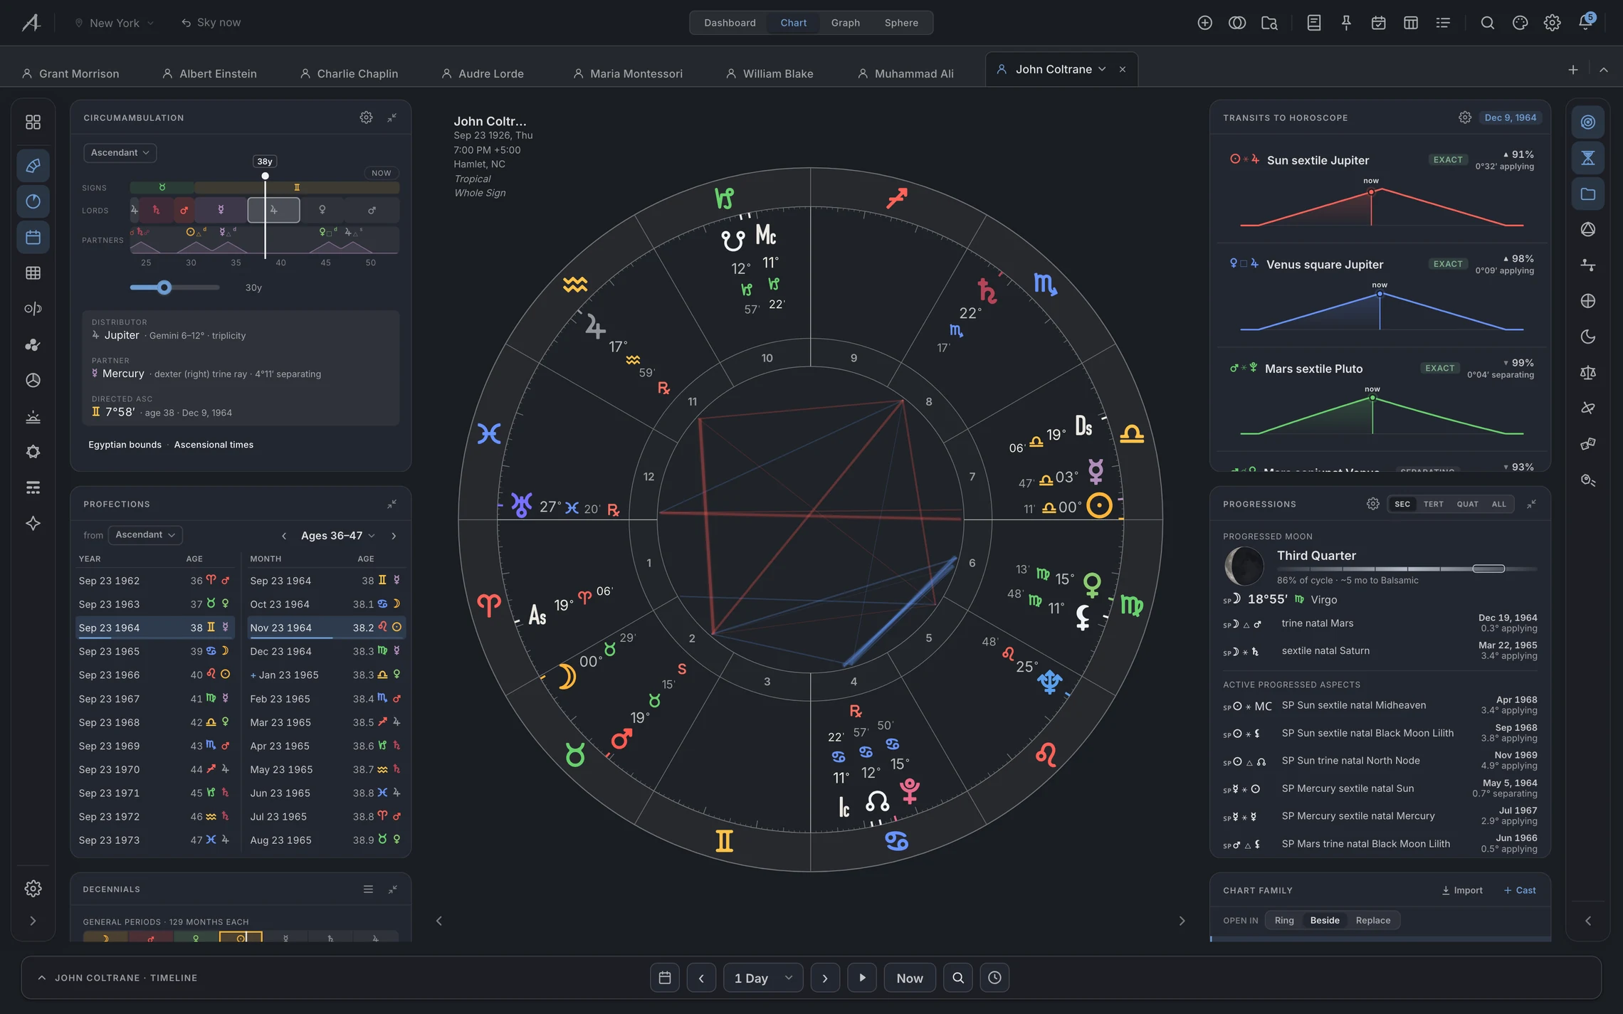Open the bi-wheel overlapping circles icon
The image size is (1623, 1014).
point(1237,23)
